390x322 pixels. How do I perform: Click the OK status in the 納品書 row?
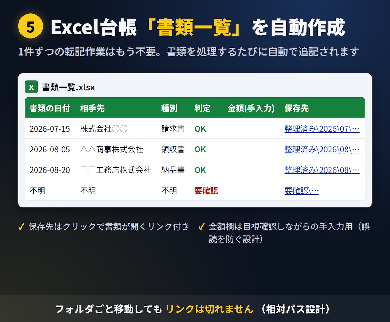pyautogui.click(x=200, y=170)
